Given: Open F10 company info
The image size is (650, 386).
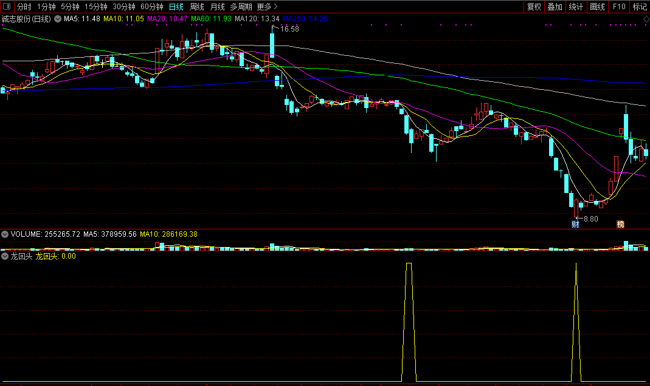Looking at the screenshot, I should (619, 7).
